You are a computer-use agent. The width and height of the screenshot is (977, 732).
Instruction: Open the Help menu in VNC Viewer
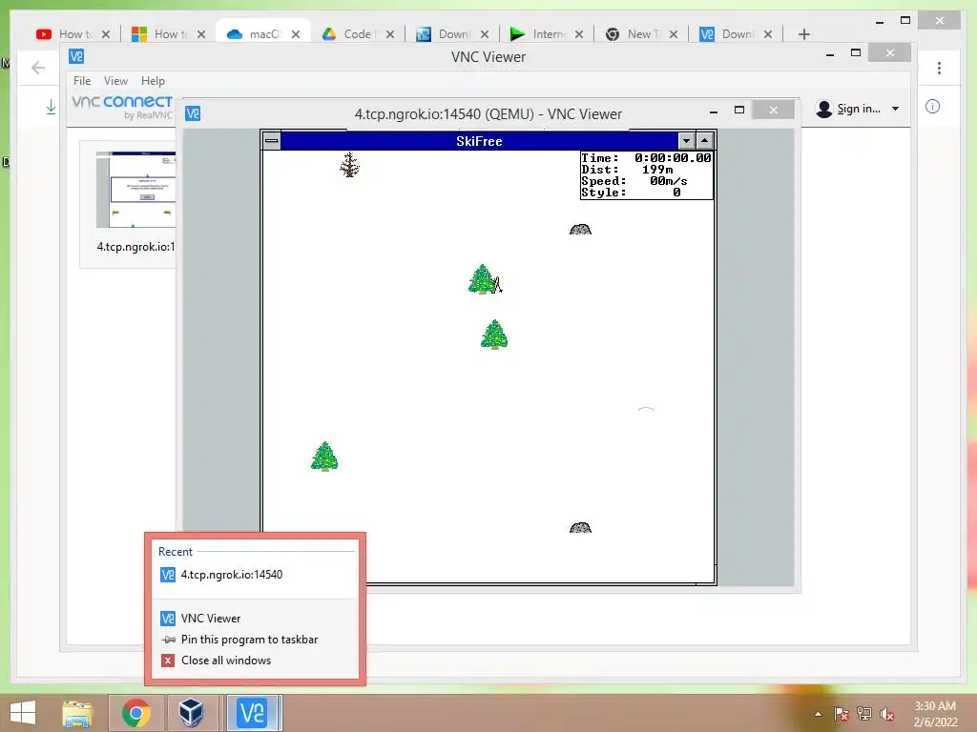(x=153, y=81)
